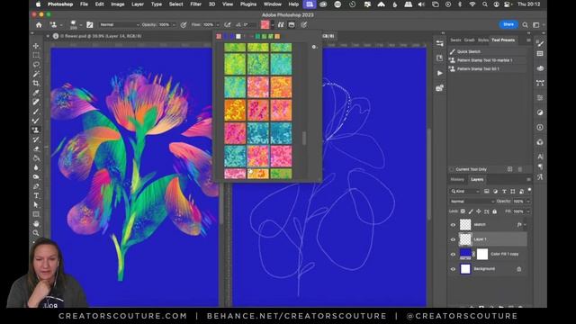The width and height of the screenshot is (576, 324).
Task: Open layer Opacity dropdown arrow
Action: point(528,202)
